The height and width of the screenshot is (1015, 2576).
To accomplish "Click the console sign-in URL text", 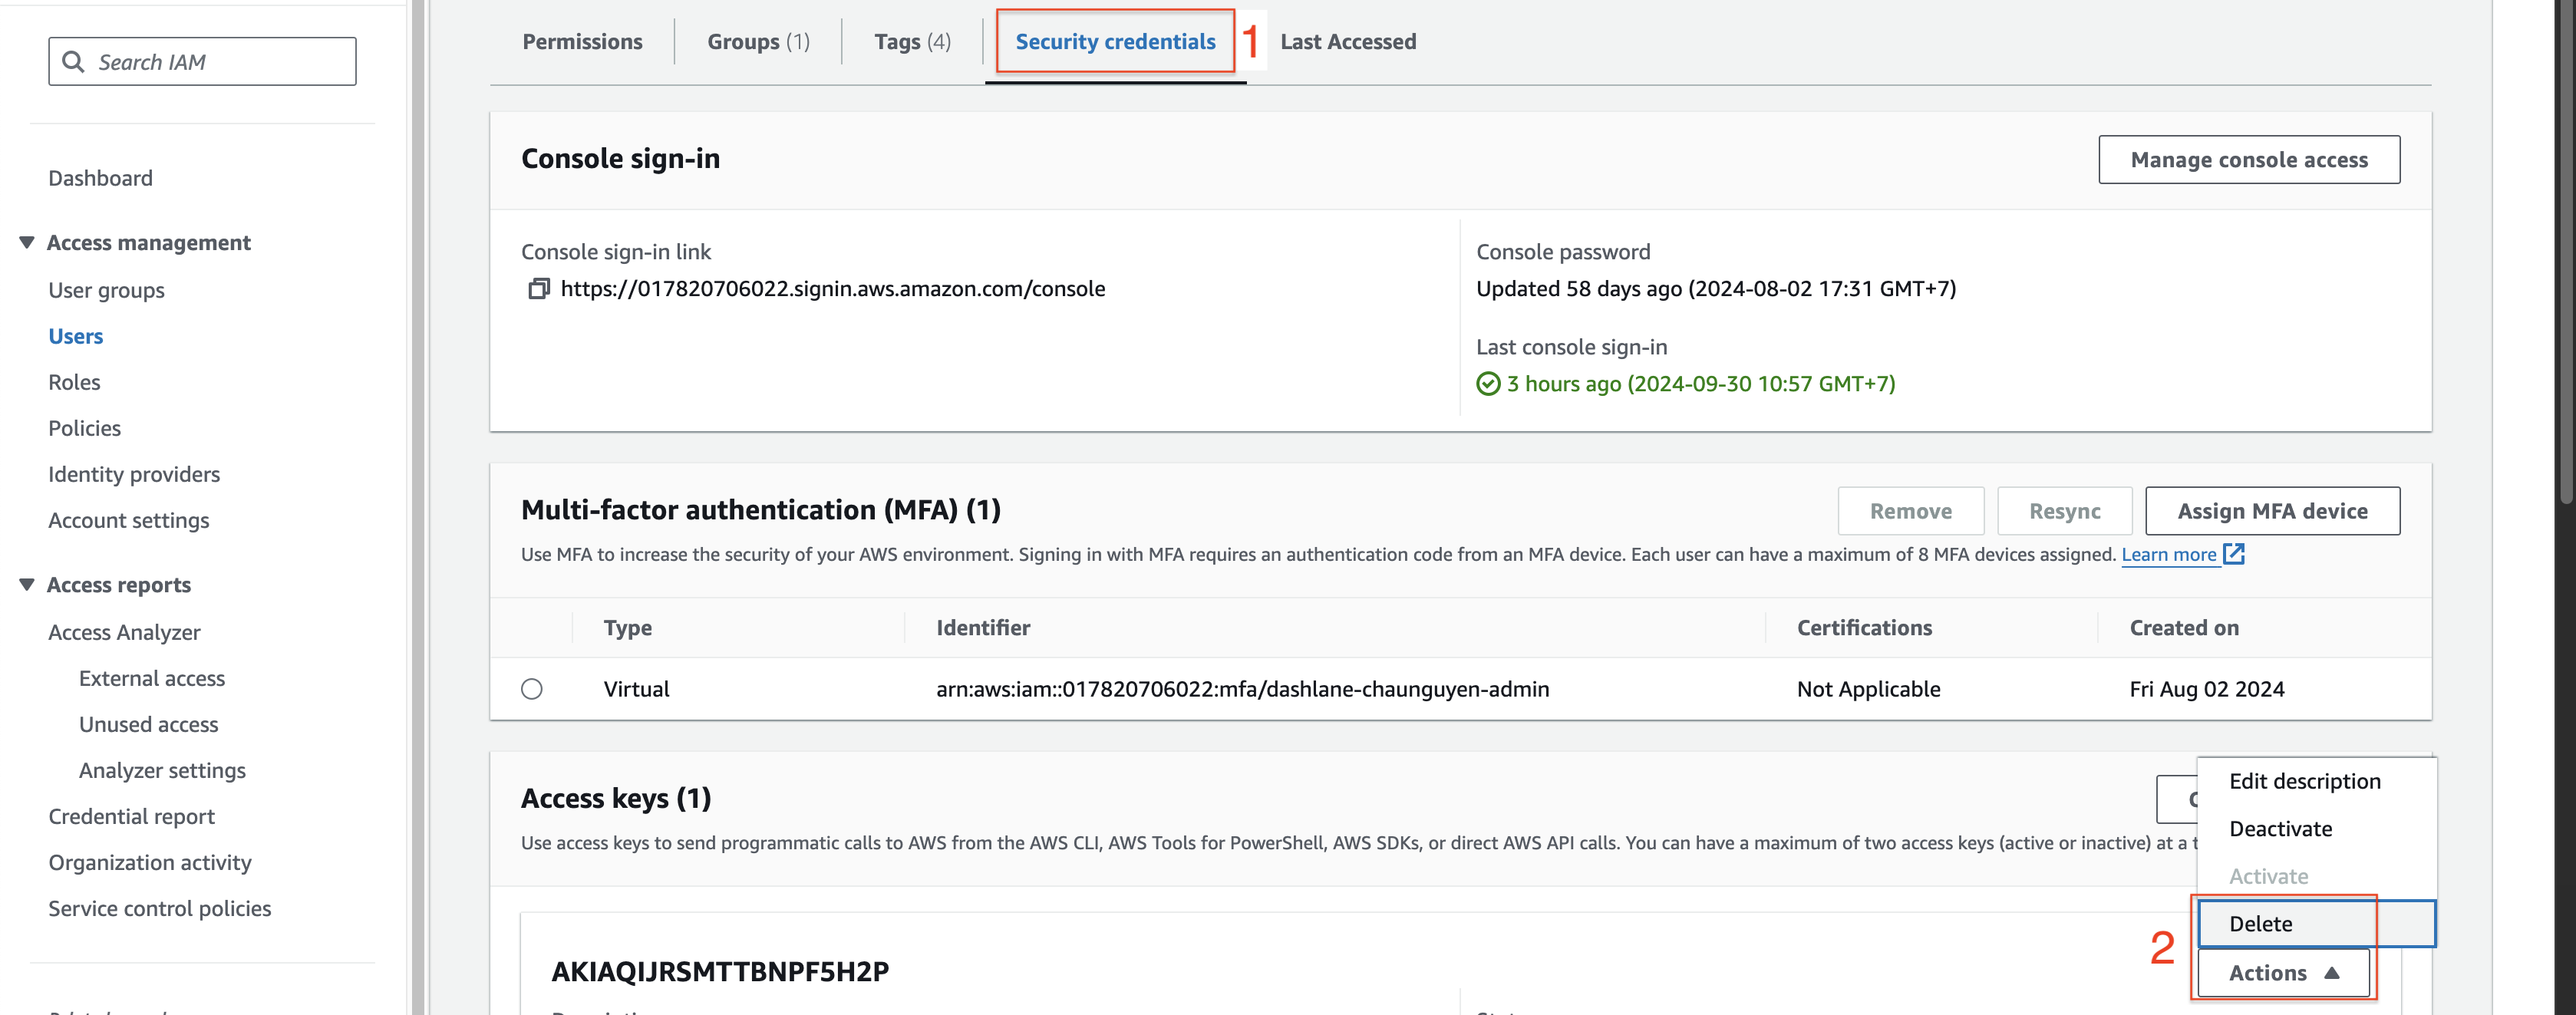I will [833, 289].
